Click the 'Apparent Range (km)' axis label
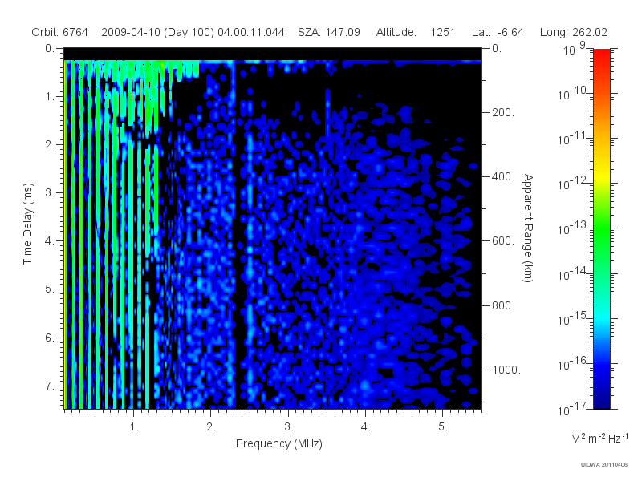Screen dimensions: 642x481 pyautogui.click(x=528, y=228)
